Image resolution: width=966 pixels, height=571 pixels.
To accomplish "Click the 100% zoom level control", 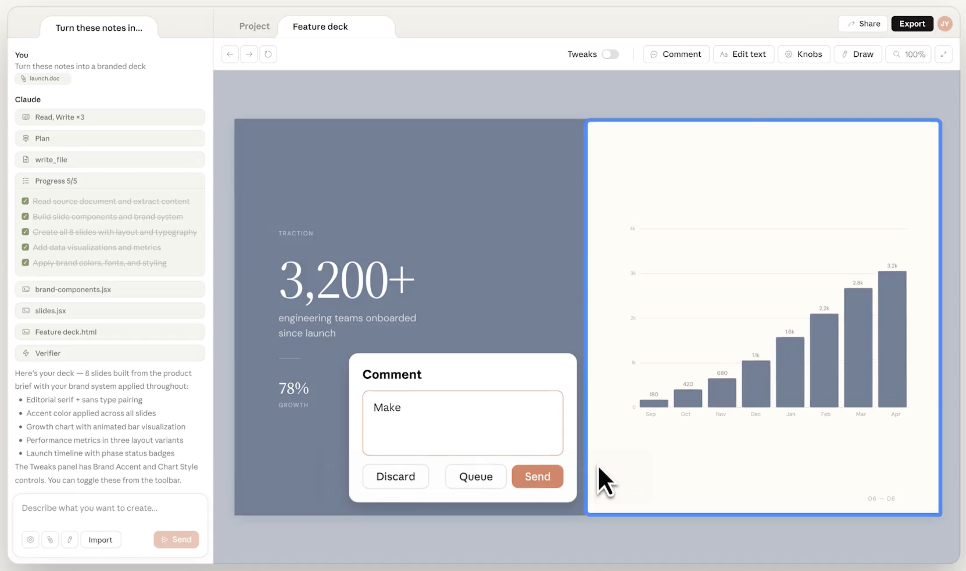I will point(908,54).
